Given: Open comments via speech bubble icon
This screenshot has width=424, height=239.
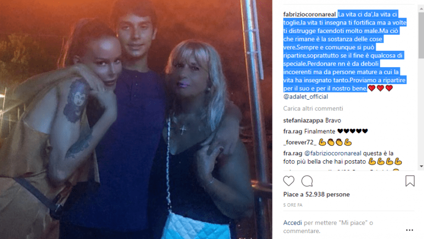Looking at the screenshot, I should point(307,181).
